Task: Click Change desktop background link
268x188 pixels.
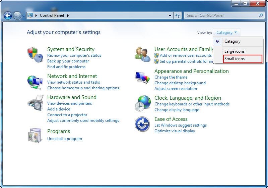Action: (180, 83)
